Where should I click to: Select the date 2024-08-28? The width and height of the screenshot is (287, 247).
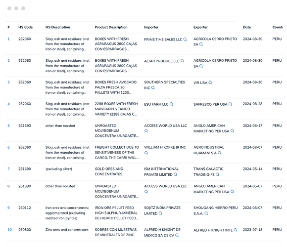(252, 104)
